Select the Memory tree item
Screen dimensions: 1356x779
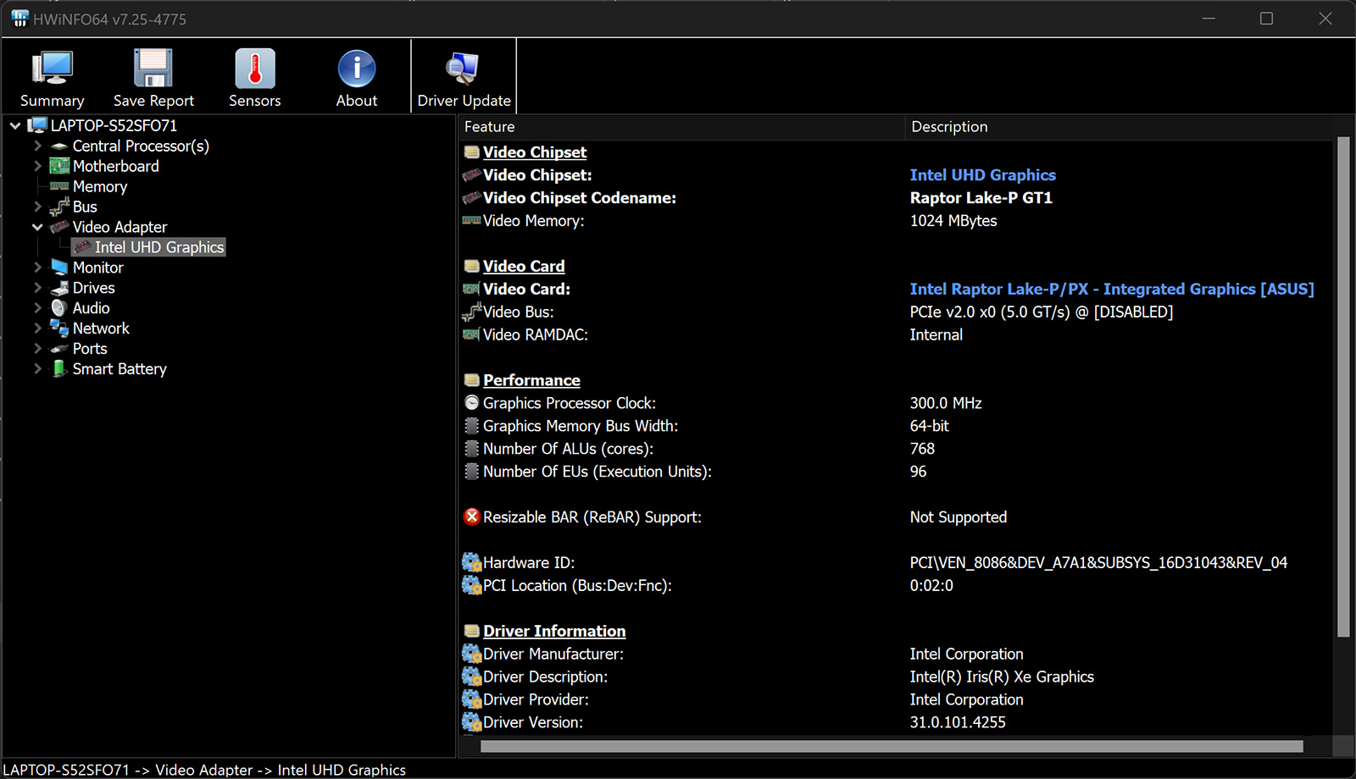pyautogui.click(x=99, y=186)
